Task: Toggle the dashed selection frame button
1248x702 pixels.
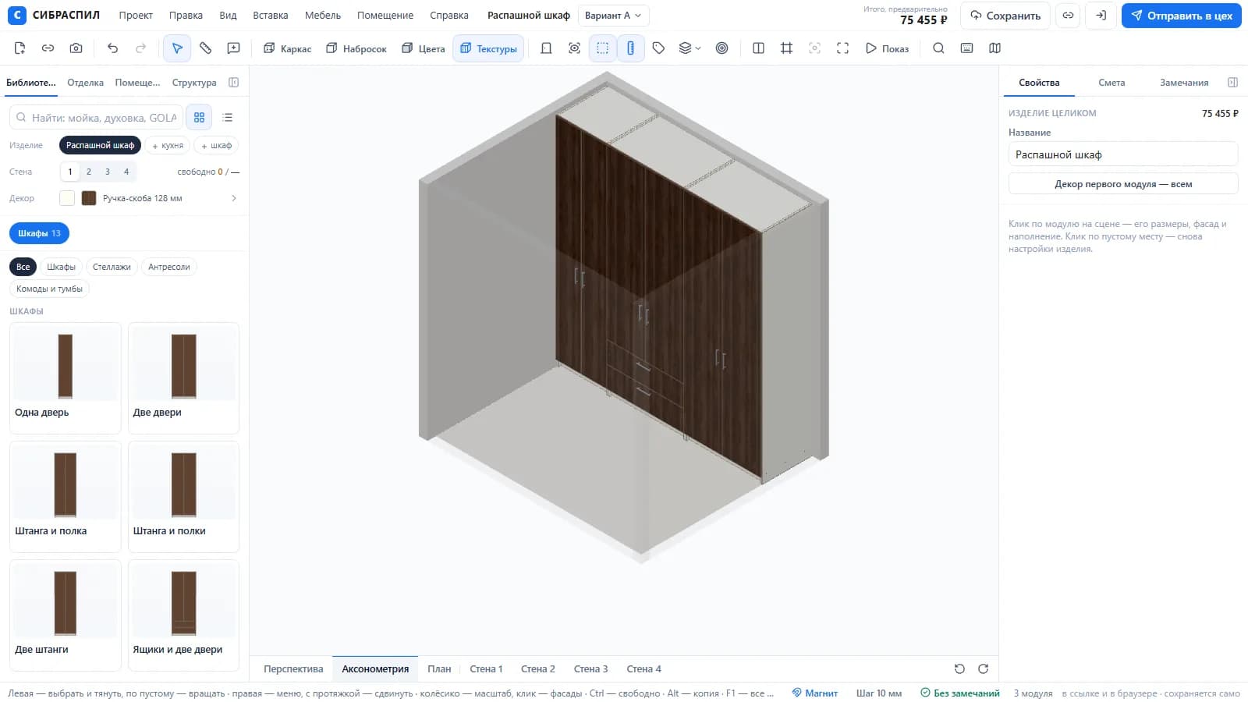Action: click(602, 48)
